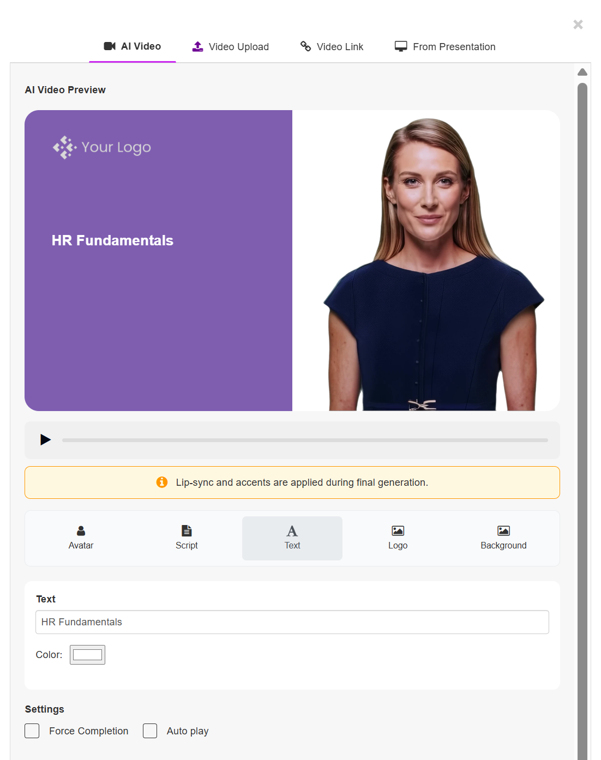This screenshot has height=760, width=601.
Task: Click the AI Video camera icon
Action: (x=110, y=46)
